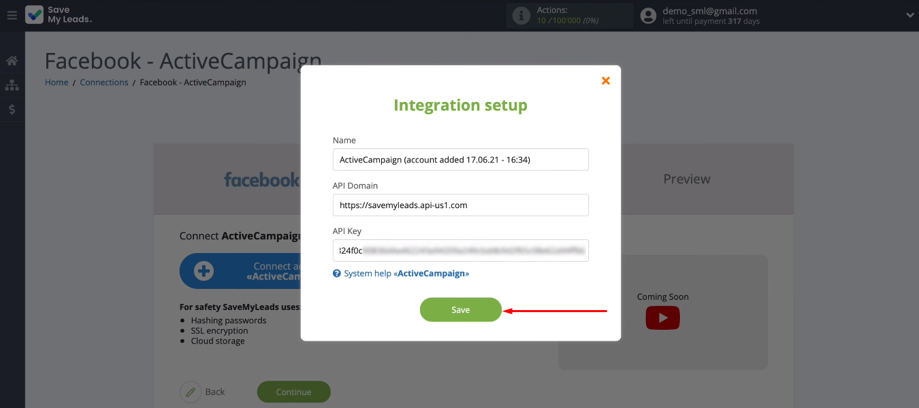This screenshot has width=919, height=408.
Task: Open System help ActiveCampaign link
Action: coord(406,273)
